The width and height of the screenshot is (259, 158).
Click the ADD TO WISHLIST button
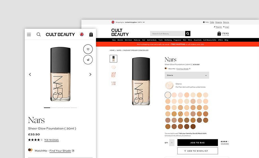coord(198,151)
